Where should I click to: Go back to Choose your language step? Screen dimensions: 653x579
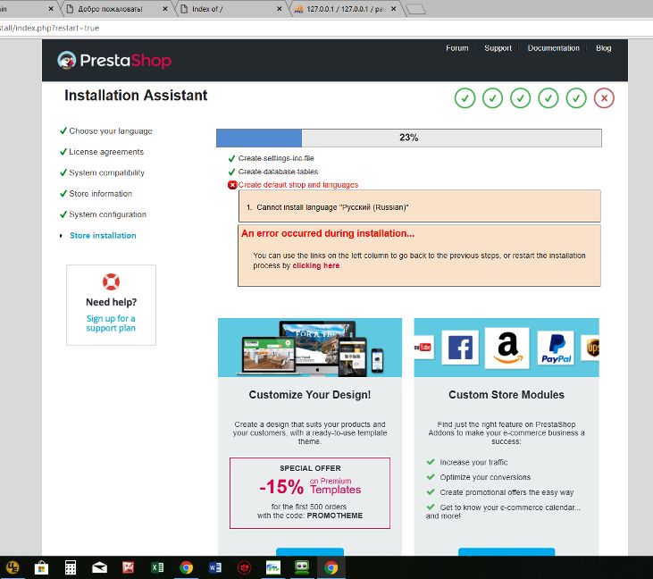point(111,130)
